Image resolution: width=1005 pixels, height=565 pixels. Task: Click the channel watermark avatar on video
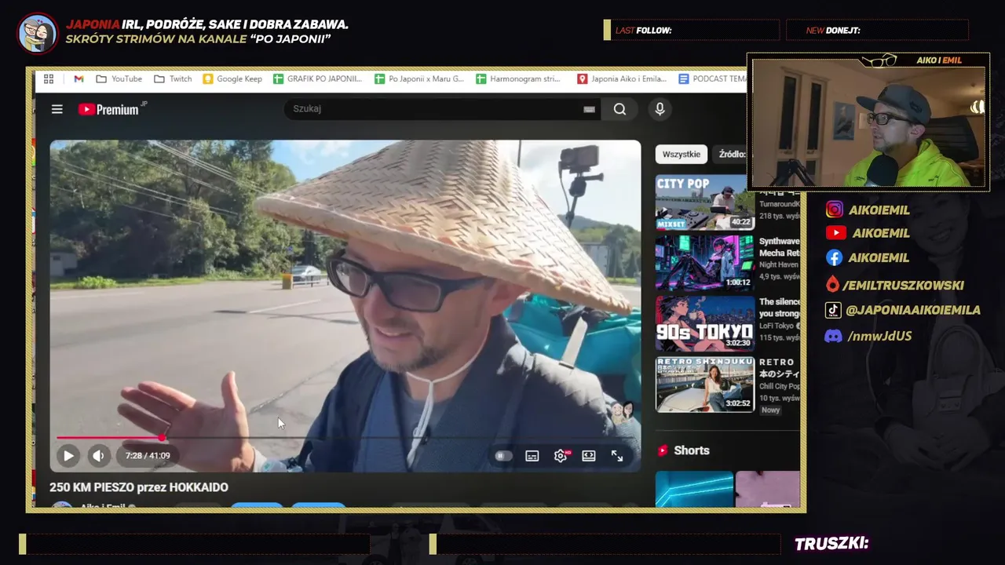point(622,414)
